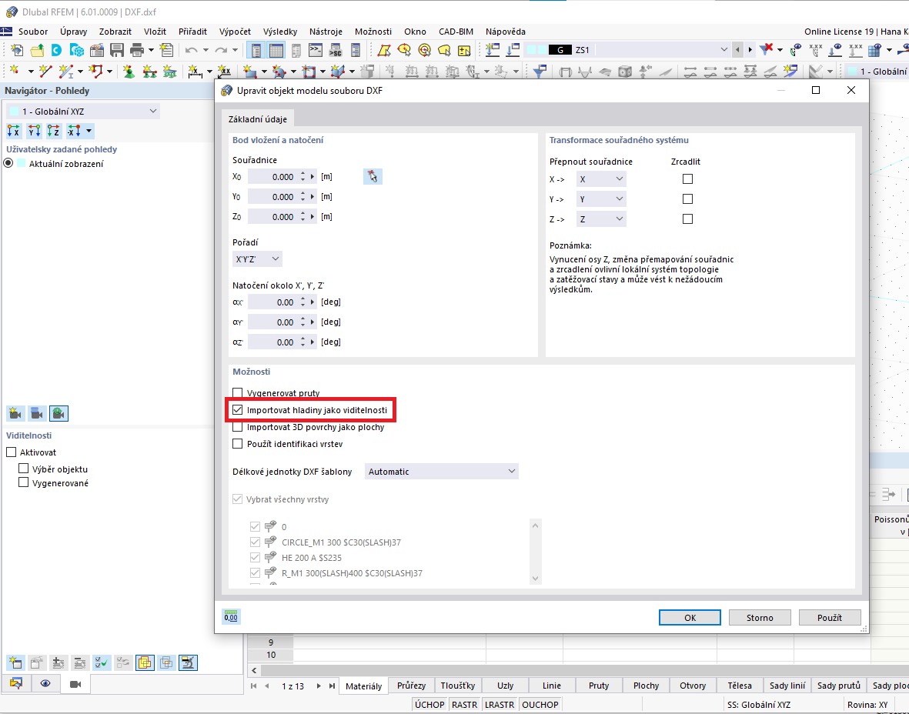Viewport: 909px width, 714px height.
Task: Check Vygenerované checkbox in Viditelnosti
Action: 23,482
